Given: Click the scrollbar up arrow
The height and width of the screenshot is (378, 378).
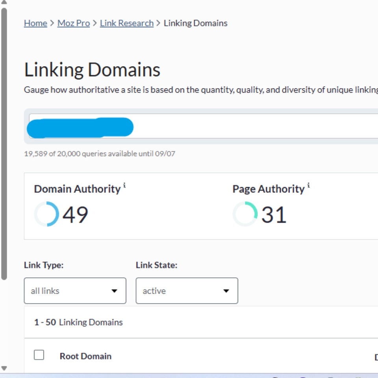Looking at the screenshot, I should [4, 3].
